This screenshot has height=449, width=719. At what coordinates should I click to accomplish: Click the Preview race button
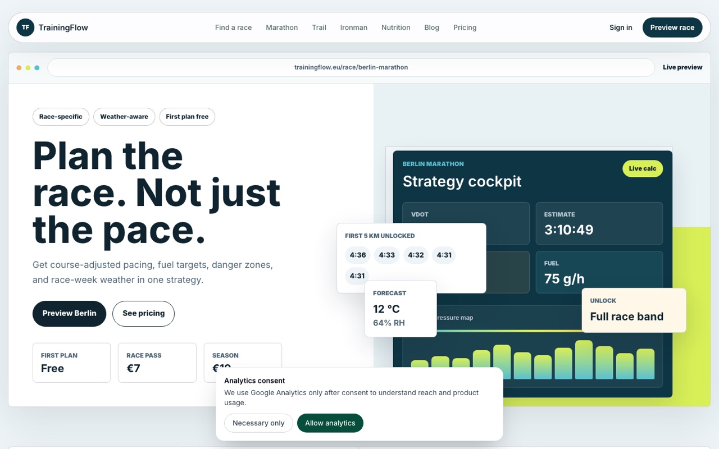point(672,28)
